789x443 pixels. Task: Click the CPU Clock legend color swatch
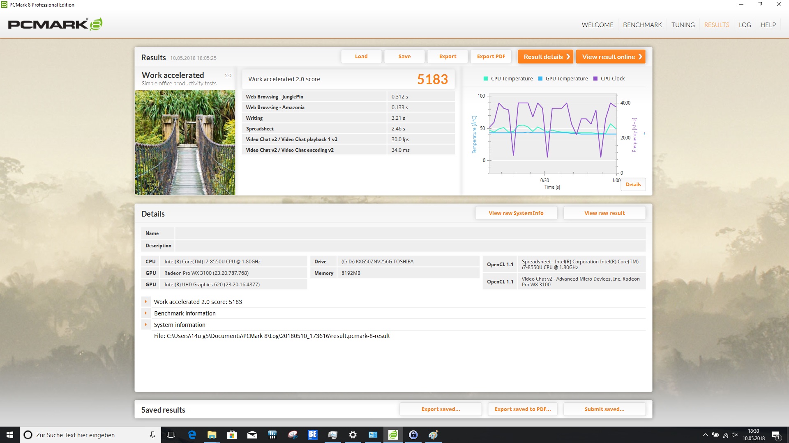(x=595, y=79)
